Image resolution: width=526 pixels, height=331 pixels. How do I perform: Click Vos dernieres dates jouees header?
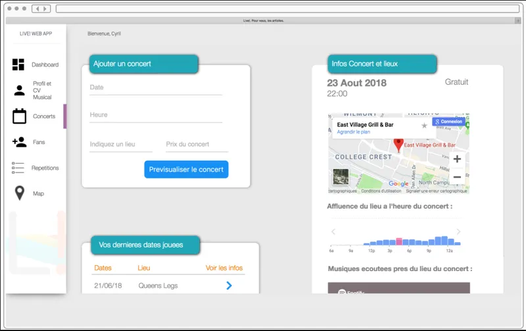pyautogui.click(x=145, y=245)
